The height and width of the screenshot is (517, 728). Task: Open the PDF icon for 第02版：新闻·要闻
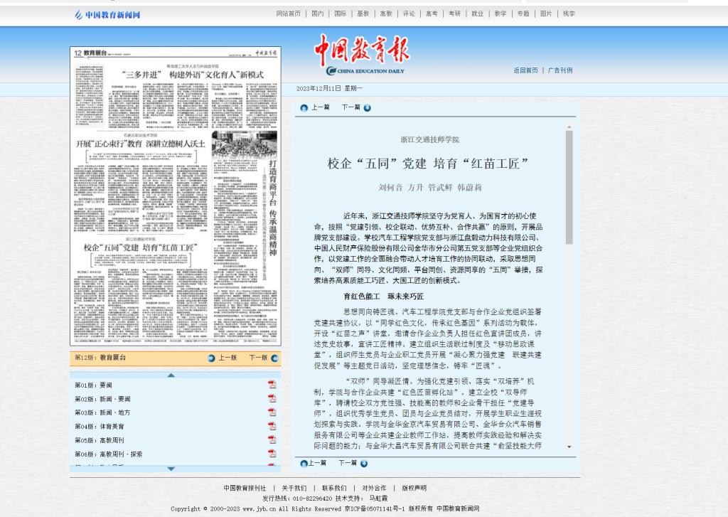click(272, 398)
